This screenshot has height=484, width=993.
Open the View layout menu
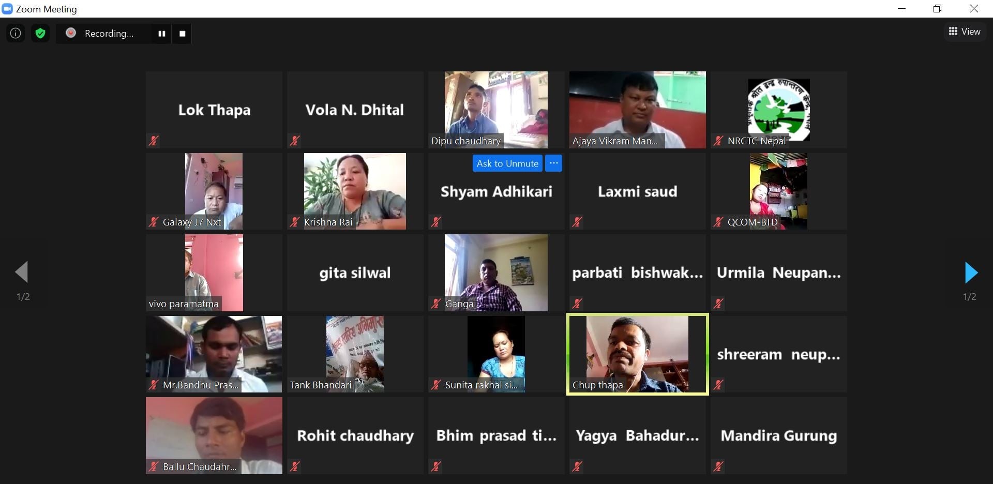[x=965, y=32]
